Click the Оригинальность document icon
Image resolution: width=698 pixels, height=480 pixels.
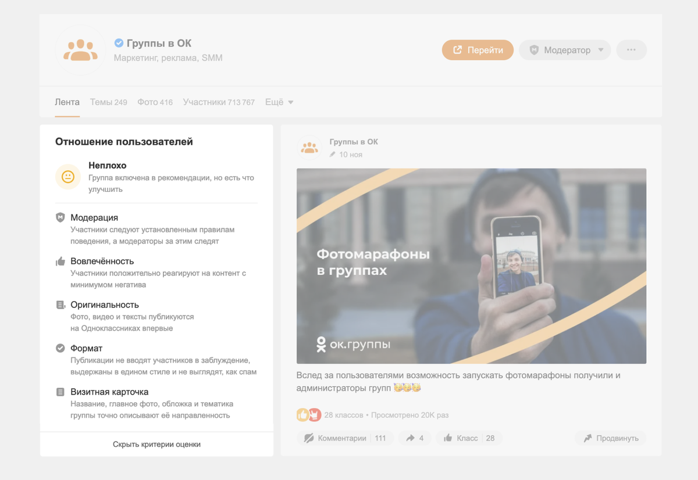(60, 305)
